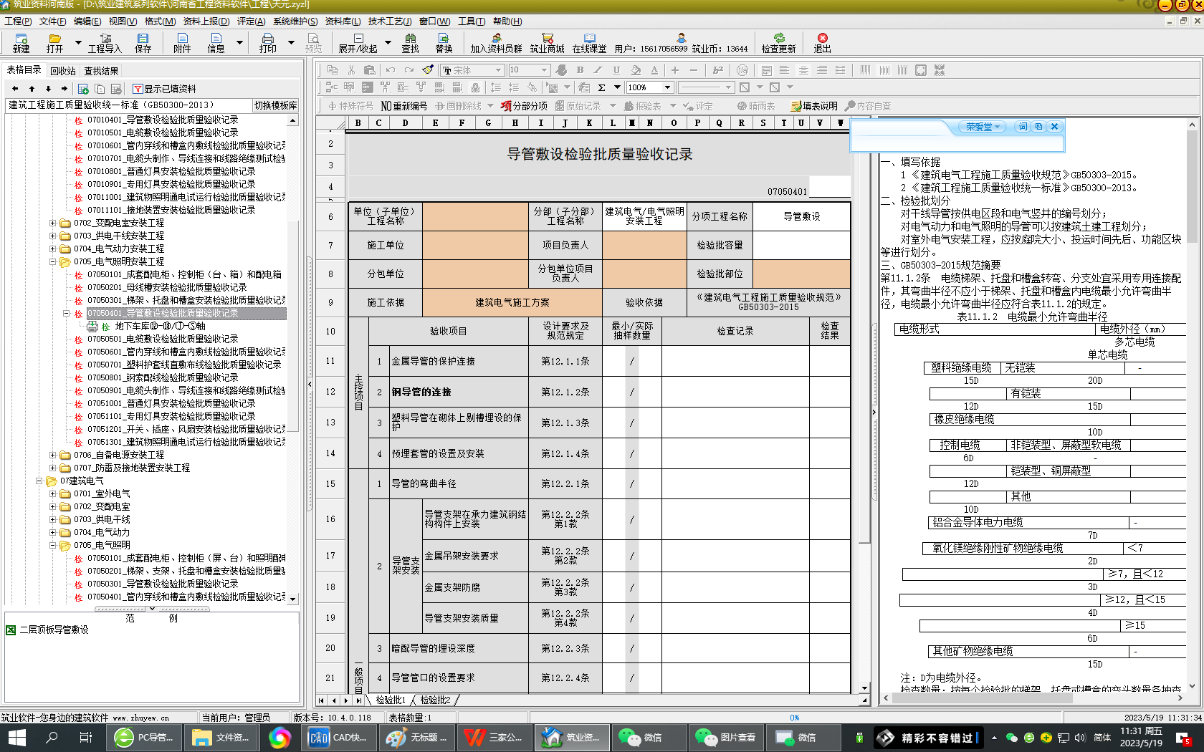Click 加入资料员群 group icon

click(496, 43)
